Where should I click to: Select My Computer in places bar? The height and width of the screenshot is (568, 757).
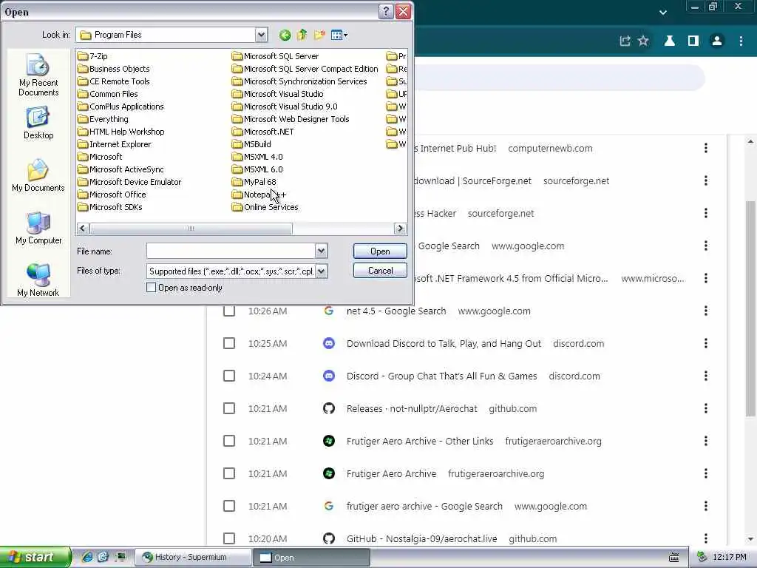click(38, 229)
